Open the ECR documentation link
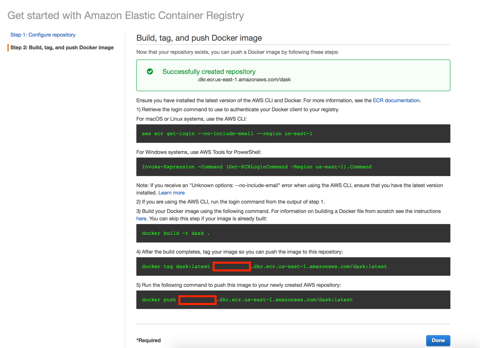 pos(396,100)
